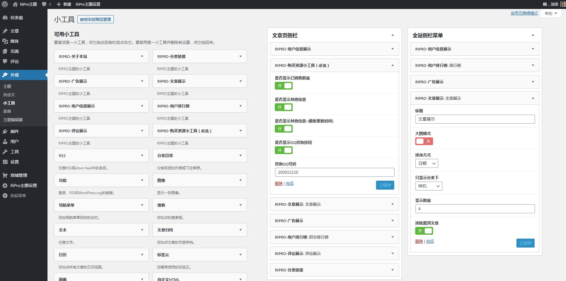The image size is (566, 281).
Task: Open the comments bubble icon in admin bar
Action: pos(44,4)
